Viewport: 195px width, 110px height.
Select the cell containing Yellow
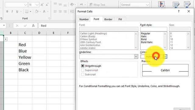point(25,57)
